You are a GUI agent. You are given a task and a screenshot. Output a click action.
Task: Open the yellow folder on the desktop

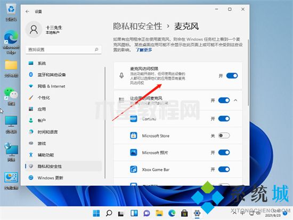point(11,68)
